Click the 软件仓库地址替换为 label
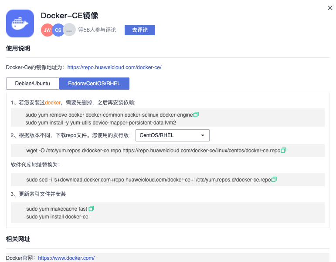Screen dimensions: 336x262 pyautogui.click(x=35, y=165)
